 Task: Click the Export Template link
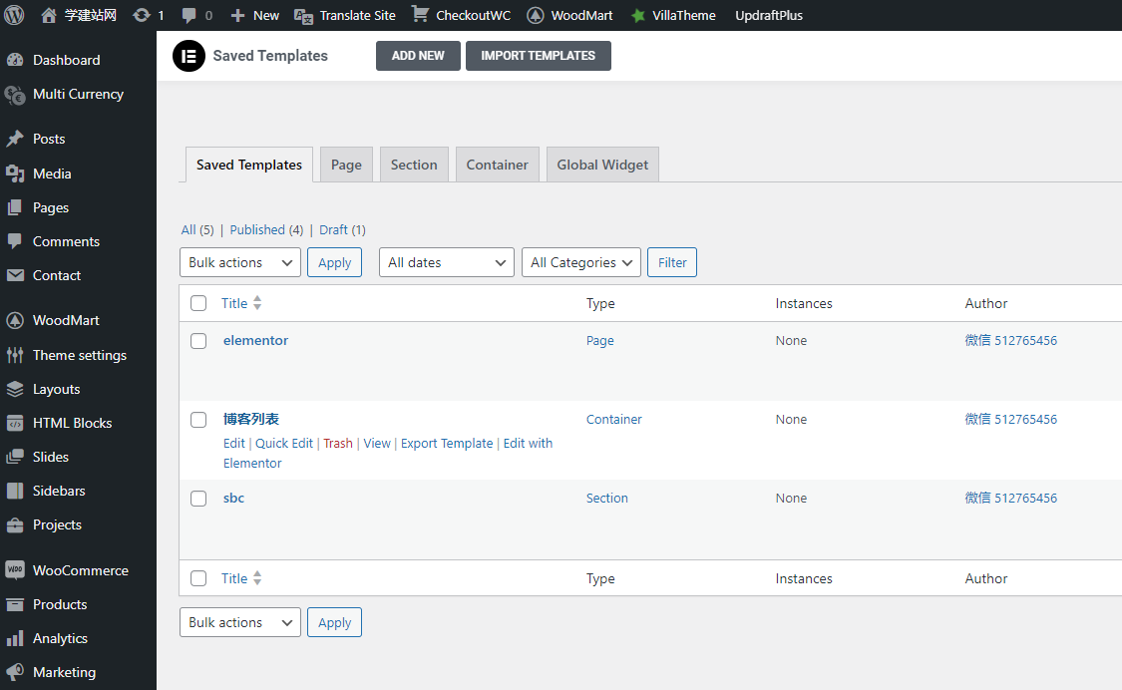coord(447,443)
